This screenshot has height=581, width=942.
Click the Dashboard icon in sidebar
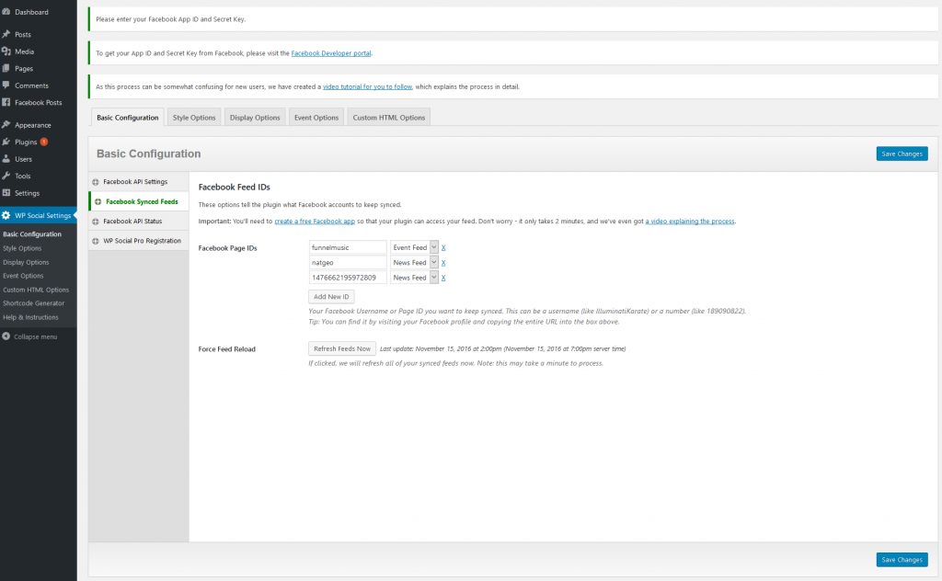tap(6, 12)
